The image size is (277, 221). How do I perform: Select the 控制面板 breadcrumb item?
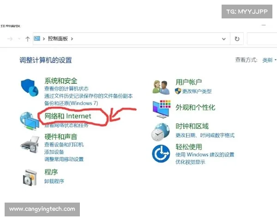pyautogui.click(x=58, y=39)
